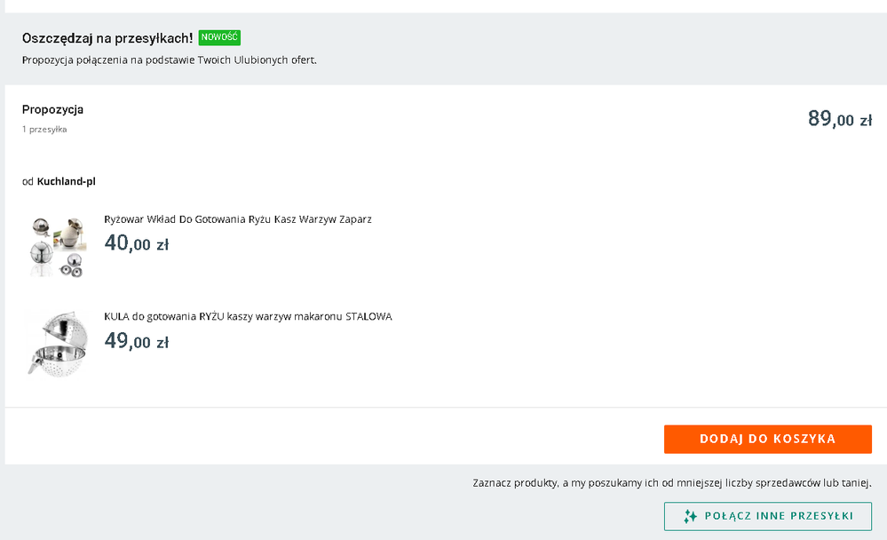Click the 40,00 zł product price

click(136, 243)
